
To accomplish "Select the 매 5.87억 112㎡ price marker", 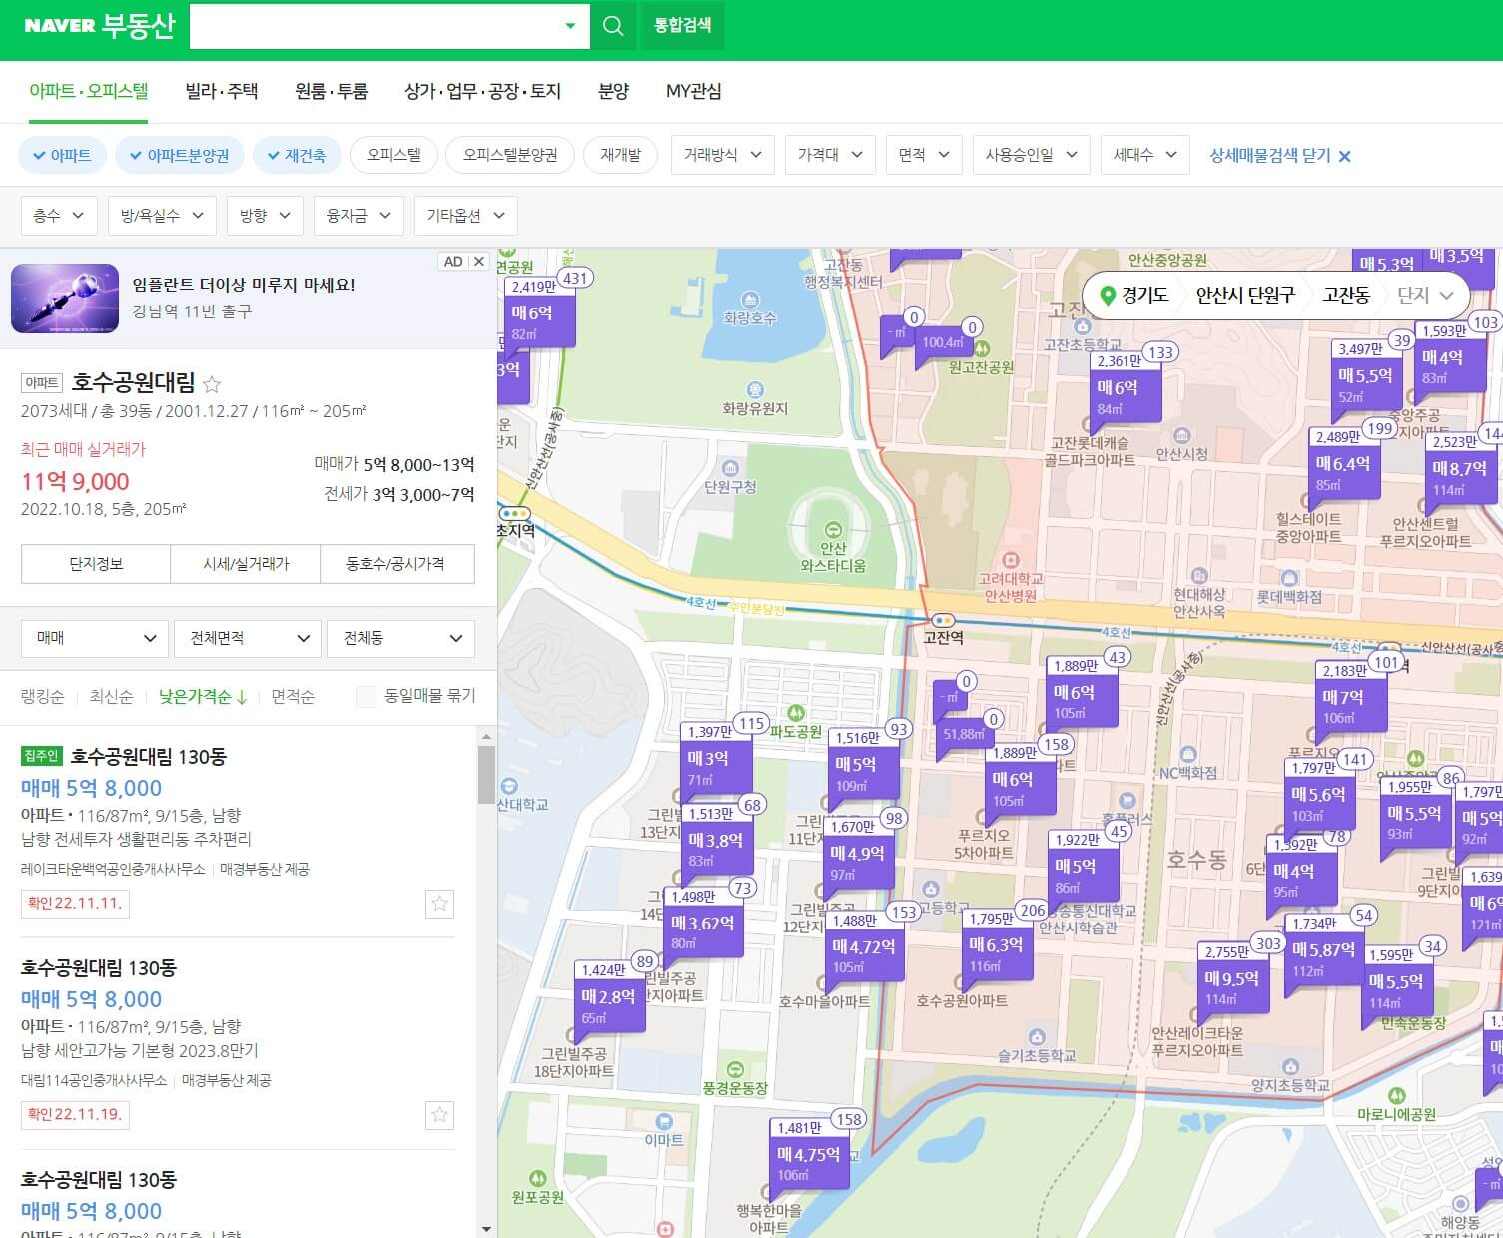I will [1324, 952].
